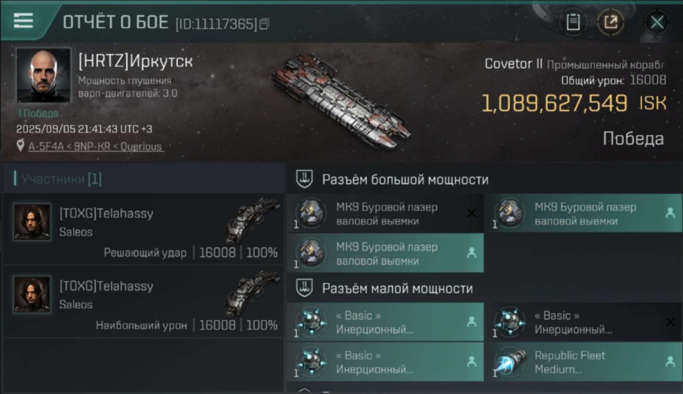The height and width of the screenshot is (394, 683).
Task: Copy the battle report ID icon
Action: point(264,24)
